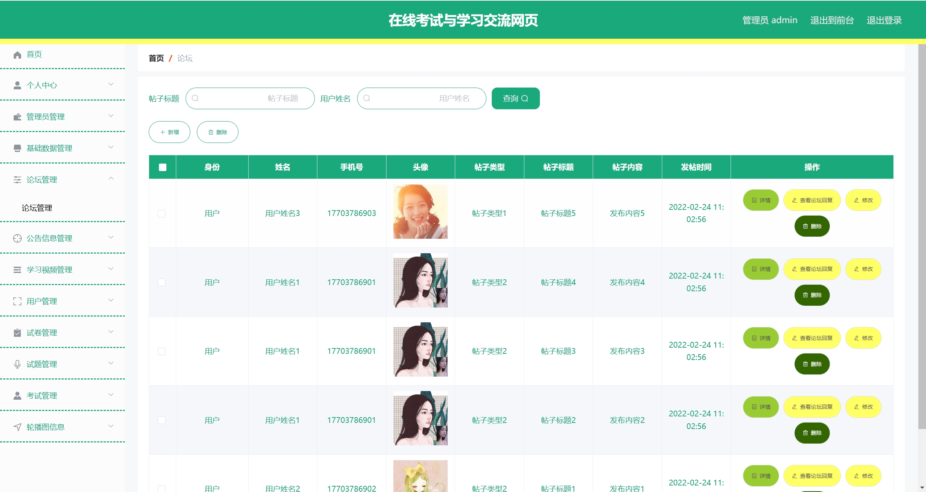Go to 首页 in the breadcrumb
The image size is (926, 492).
tap(156, 58)
